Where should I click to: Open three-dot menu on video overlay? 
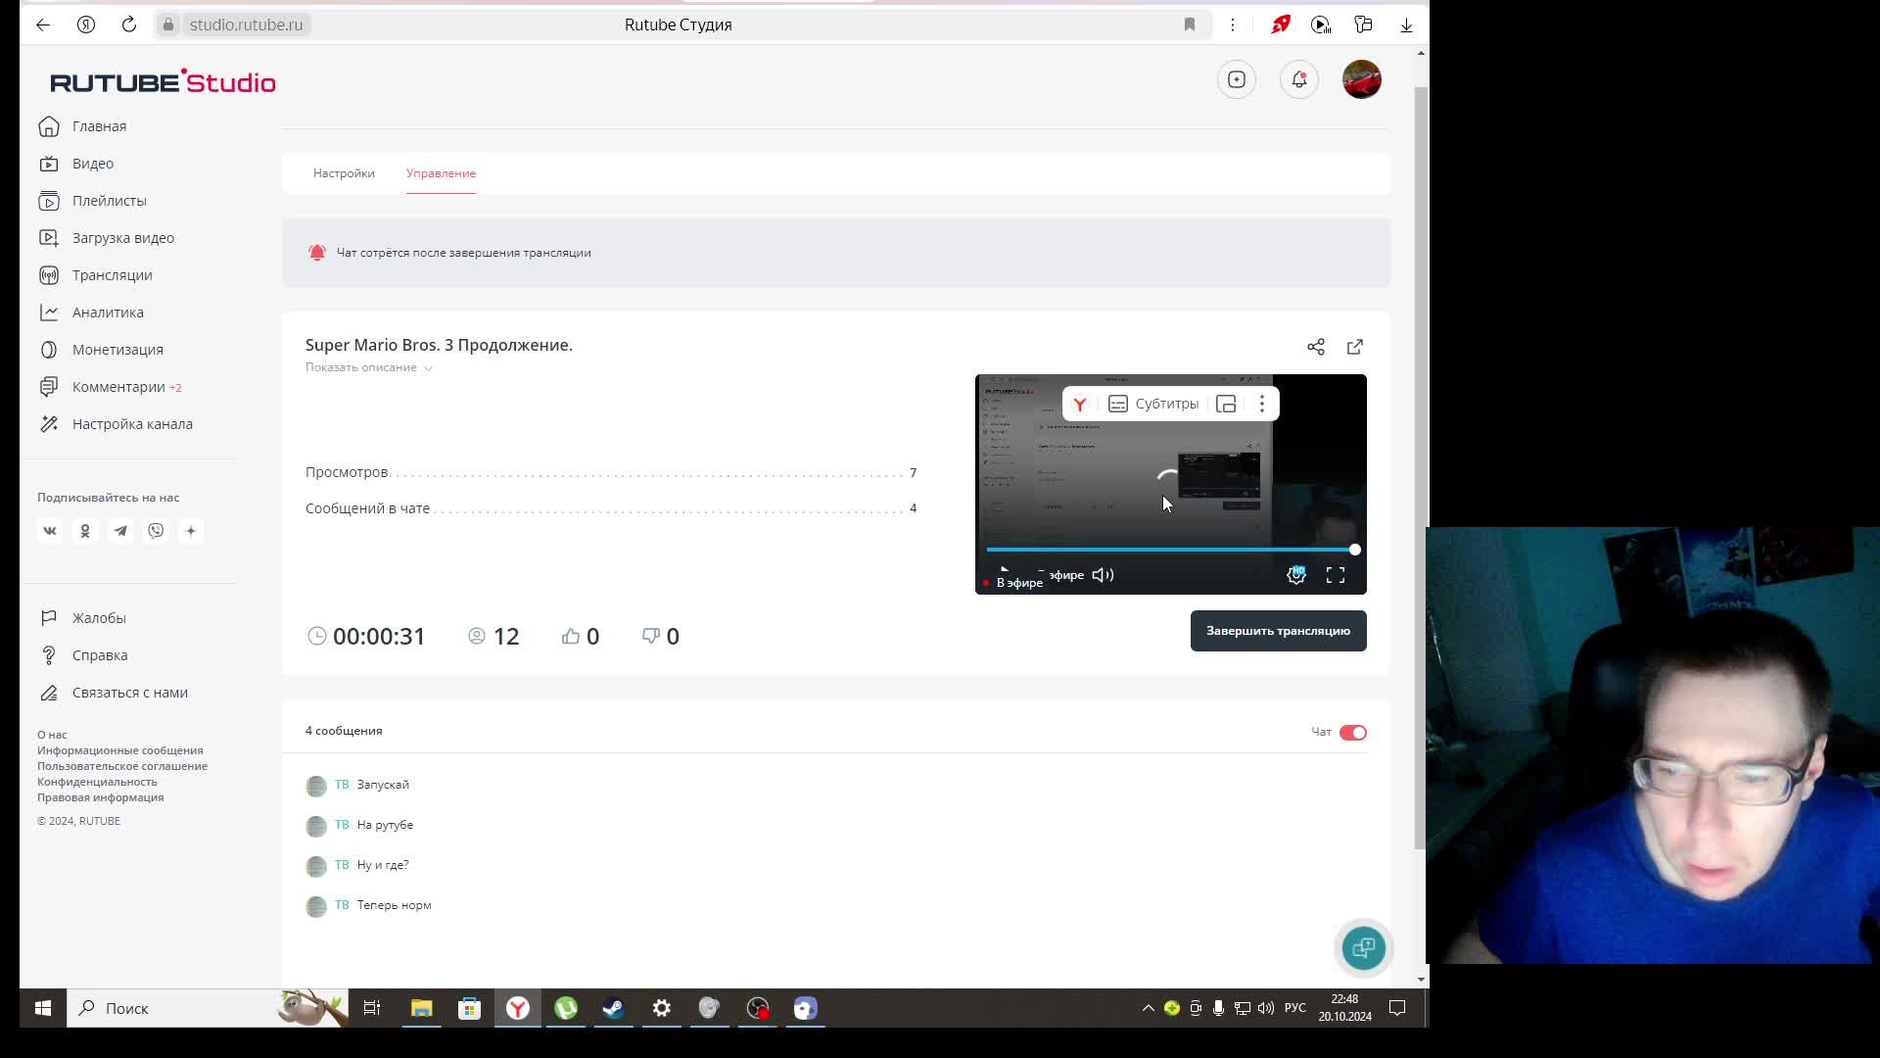1262,404
